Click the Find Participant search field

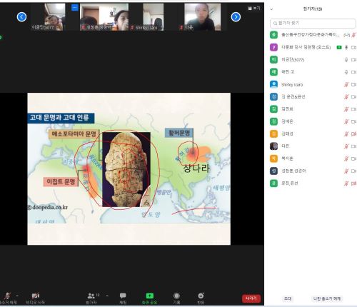[313, 24]
